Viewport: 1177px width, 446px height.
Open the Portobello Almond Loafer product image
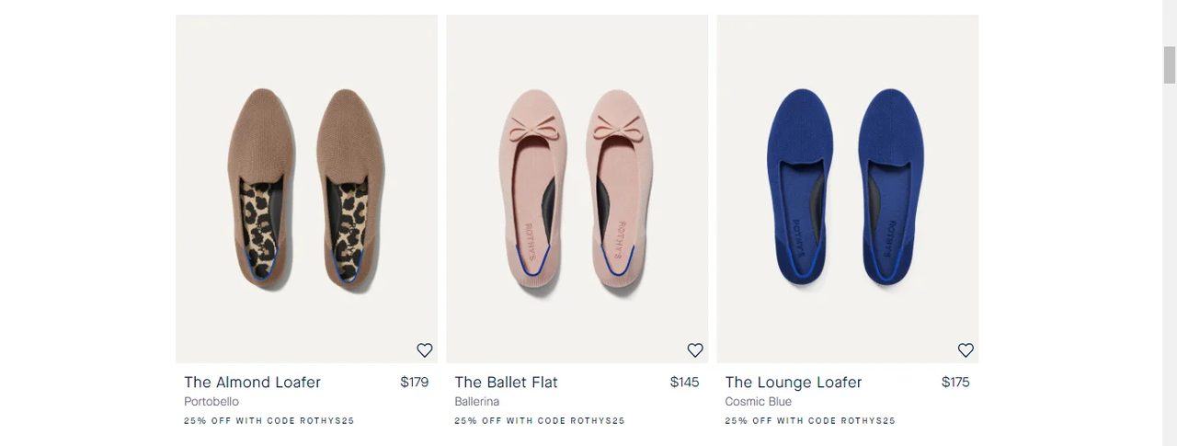click(x=306, y=189)
